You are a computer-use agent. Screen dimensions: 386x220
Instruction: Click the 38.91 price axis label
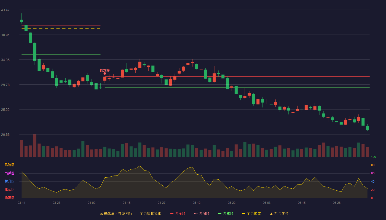[x=5, y=35]
